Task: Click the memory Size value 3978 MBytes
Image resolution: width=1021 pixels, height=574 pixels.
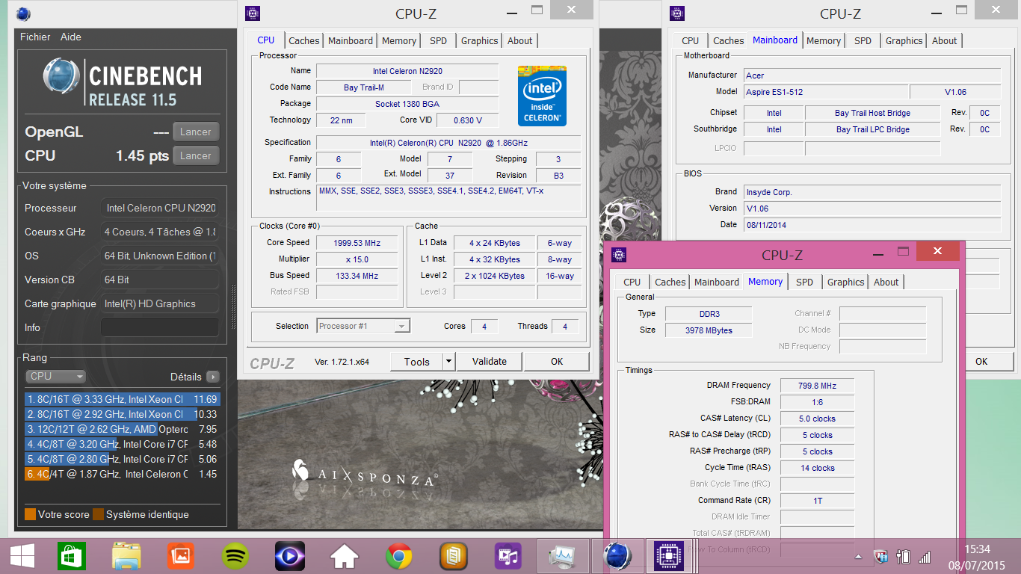Action: 709,330
